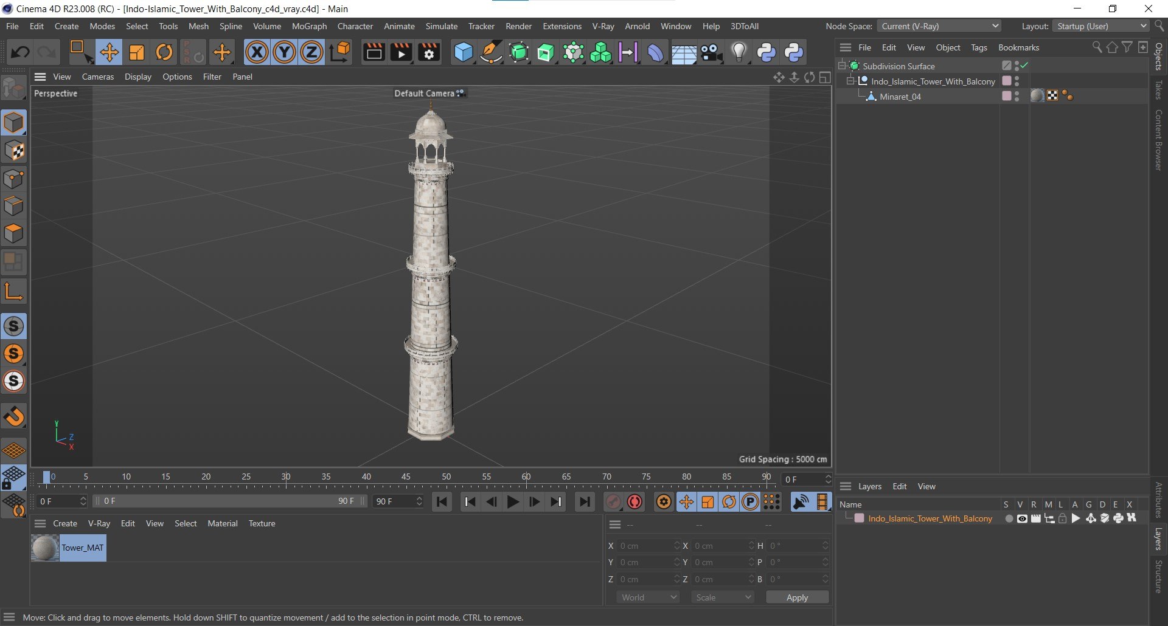Click the Enable Axis tool icon
This screenshot has width=1168, height=626.
pyautogui.click(x=13, y=292)
